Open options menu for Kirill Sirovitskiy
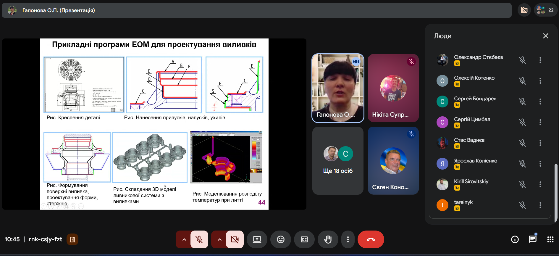The image size is (559, 256). coord(540,184)
